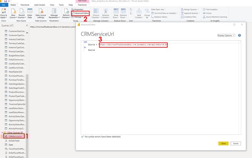
Task: Click Save icon in title bar
Action: pyautogui.click(x=6, y=1)
